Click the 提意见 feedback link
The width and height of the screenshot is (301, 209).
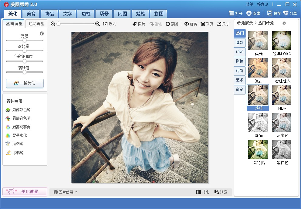pyautogui.click(x=262, y=4)
